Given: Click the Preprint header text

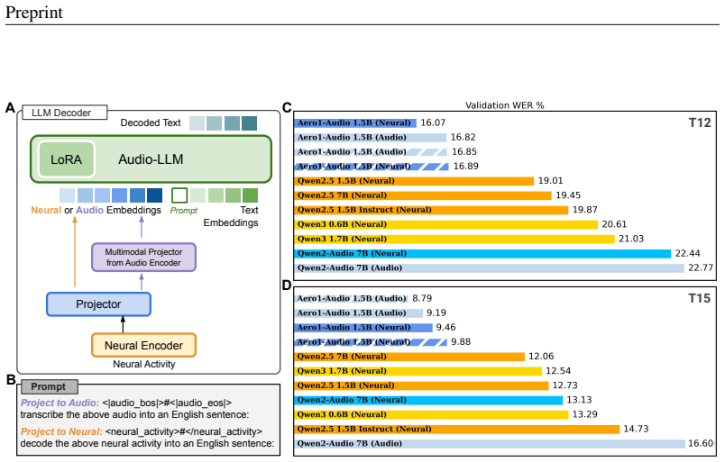Looking at the screenshot, I should pos(33,13).
